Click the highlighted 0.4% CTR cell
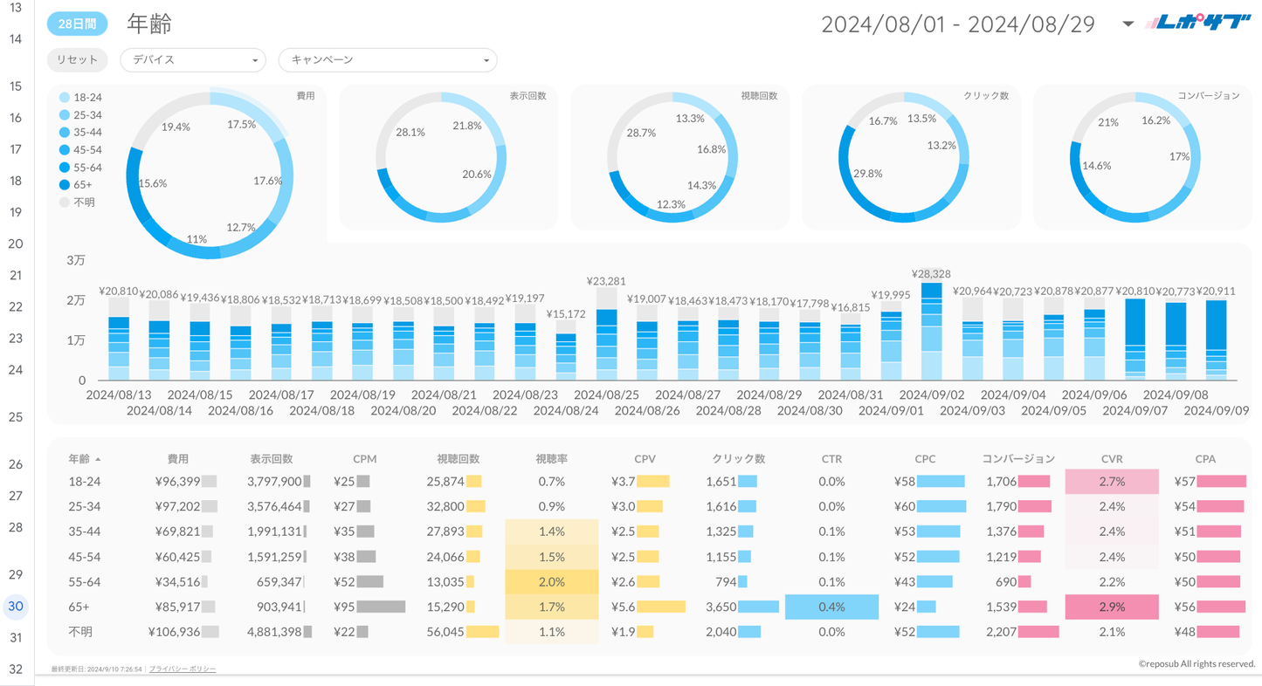Screen dimensions: 1262x686 click(831, 607)
